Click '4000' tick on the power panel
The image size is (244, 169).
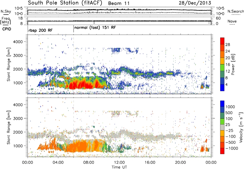[x=18, y=42]
